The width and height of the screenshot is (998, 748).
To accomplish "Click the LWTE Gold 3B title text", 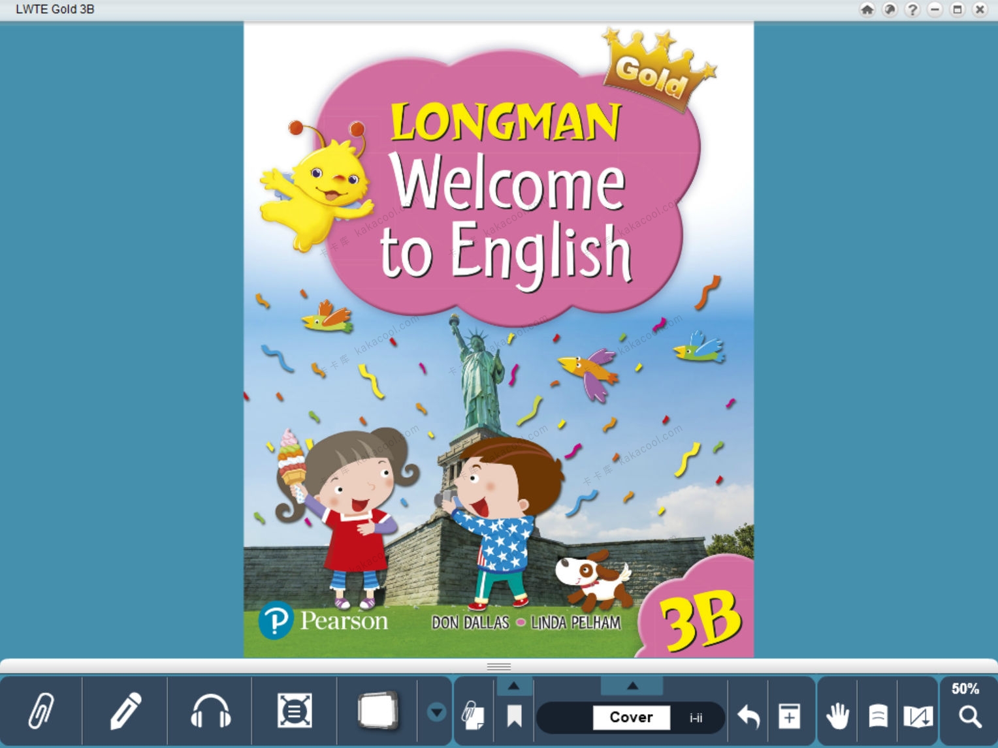I will pos(55,9).
